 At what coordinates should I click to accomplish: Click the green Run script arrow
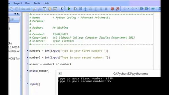pyautogui.click(x=69, y=9)
